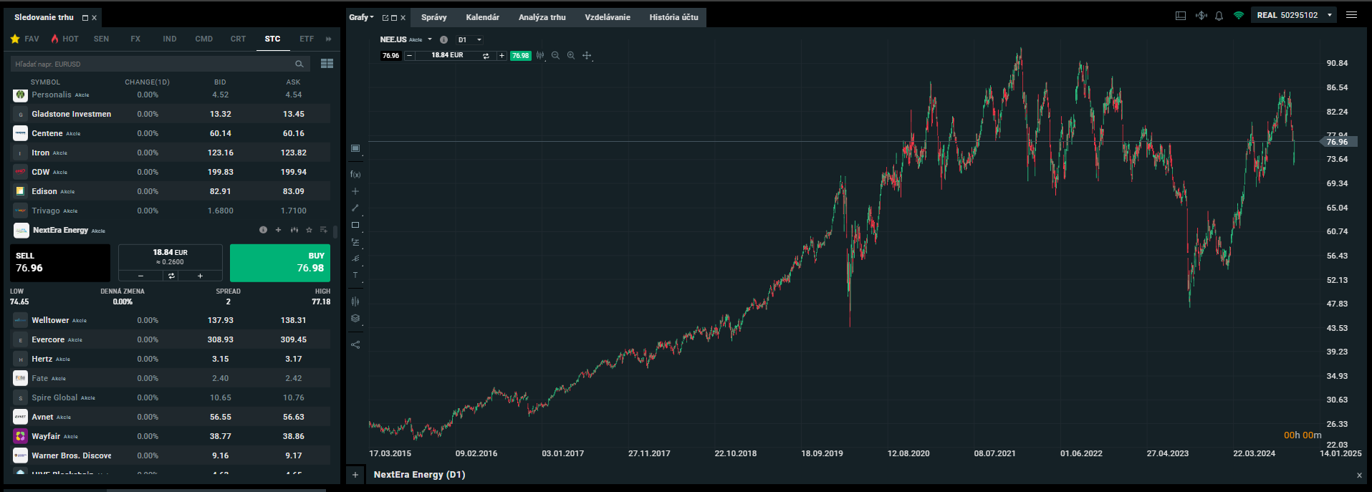This screenshot has height=492, width=1372.
Task: Click the green BUY 76.98 button
Action: [280, 263]
